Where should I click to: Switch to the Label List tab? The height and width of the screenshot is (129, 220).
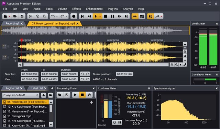[x=37, y=88]
